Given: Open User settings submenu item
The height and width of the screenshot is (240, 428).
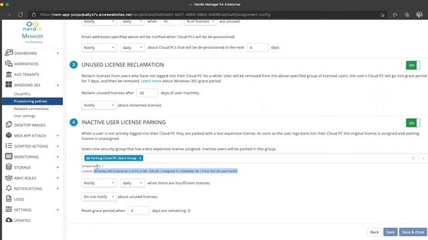Looking at the screenshot, I should tap(25, 116).
